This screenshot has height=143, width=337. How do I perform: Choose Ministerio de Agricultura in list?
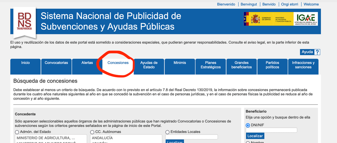[46, 138]
